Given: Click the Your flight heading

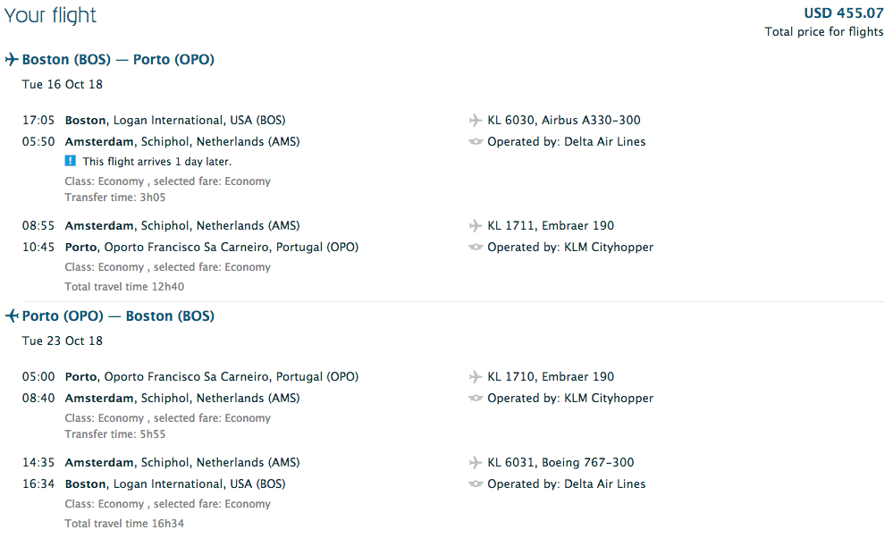Looking at the screenshot, I should (50, 15).
